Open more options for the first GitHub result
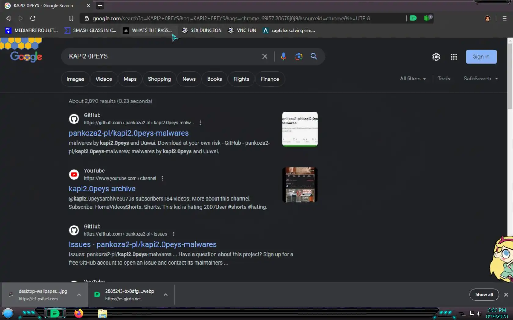This screenshot has height=320, width=513. pyautogui.click(x=200, y=123)
